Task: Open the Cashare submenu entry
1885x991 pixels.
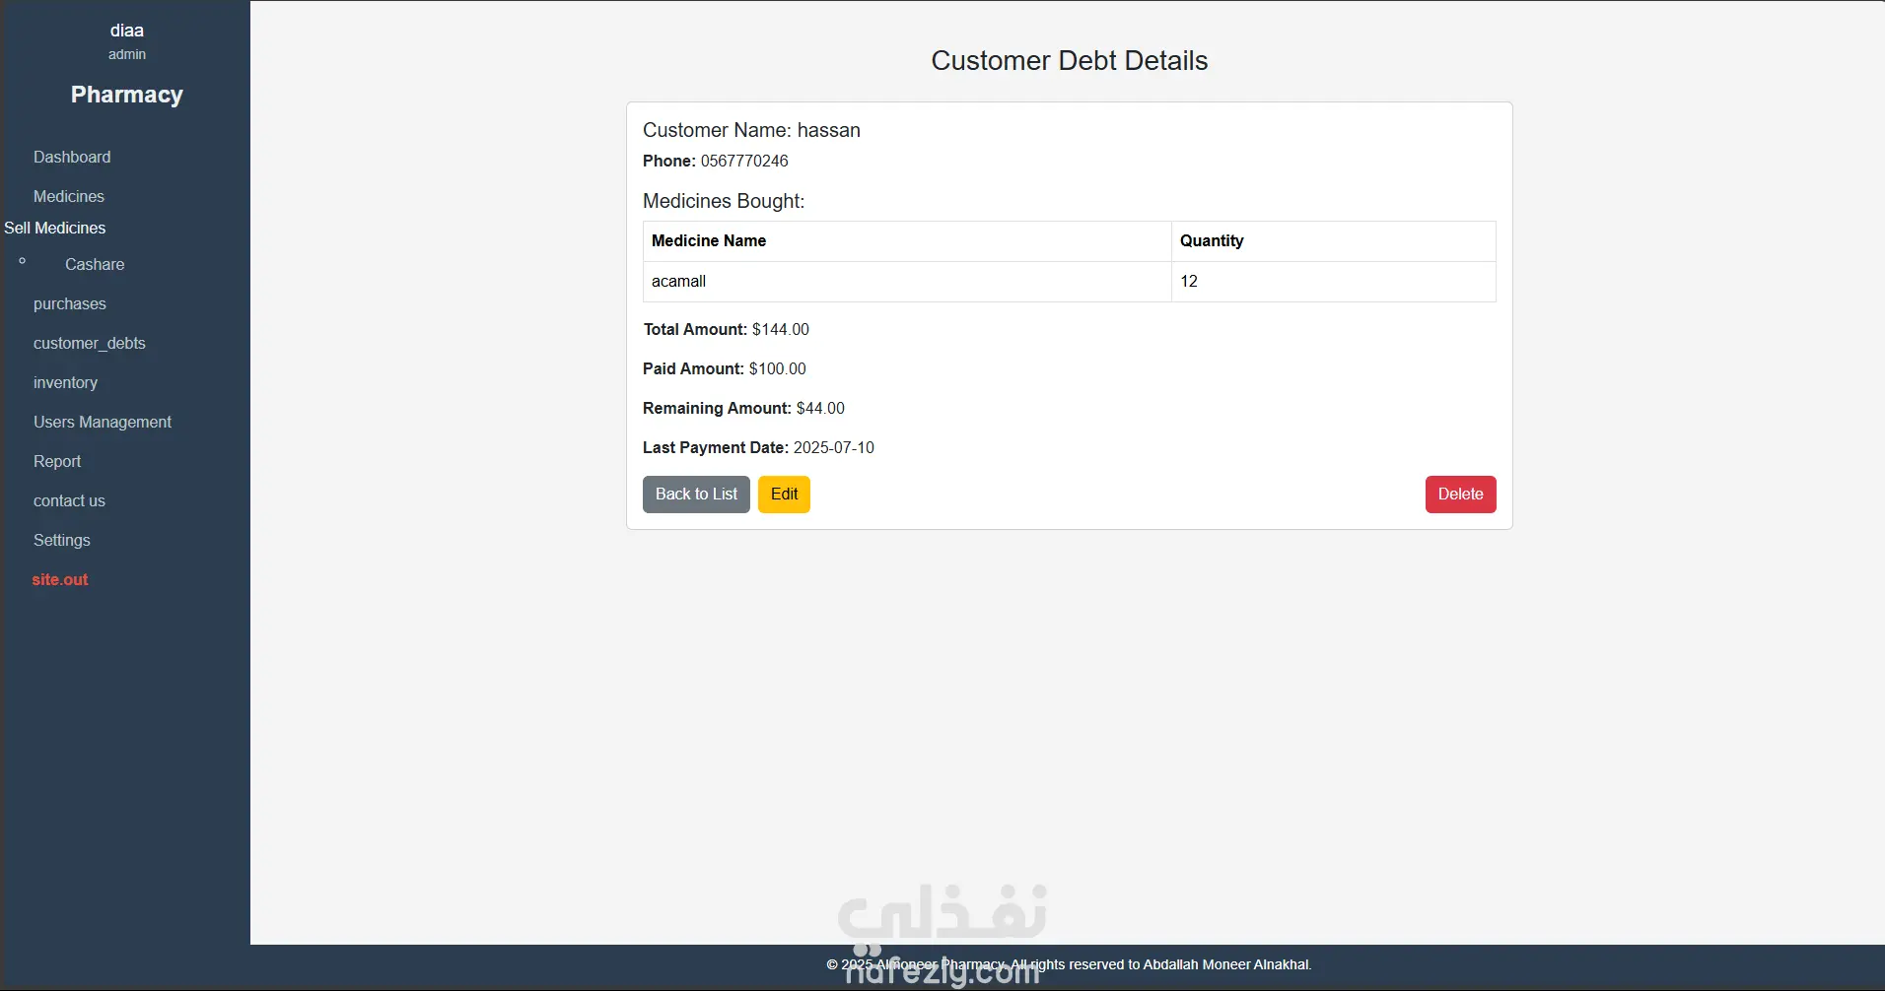Action: tap(95, 264)
